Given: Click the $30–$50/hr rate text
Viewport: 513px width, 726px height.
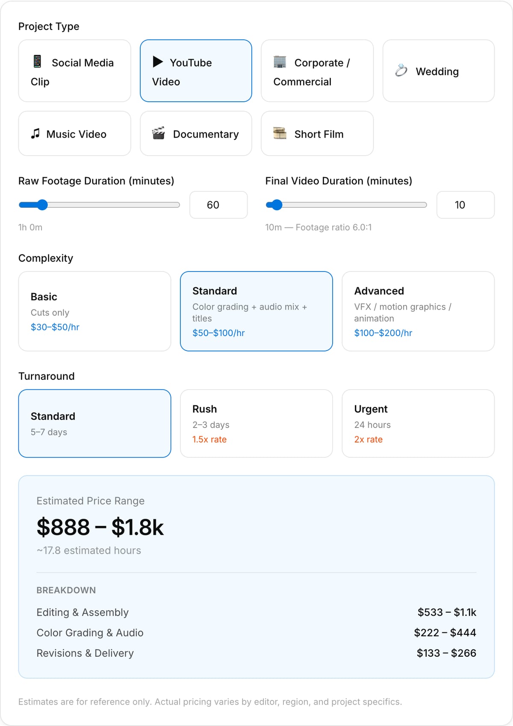Looking at the screenshot, I should [x=55, y=327].
